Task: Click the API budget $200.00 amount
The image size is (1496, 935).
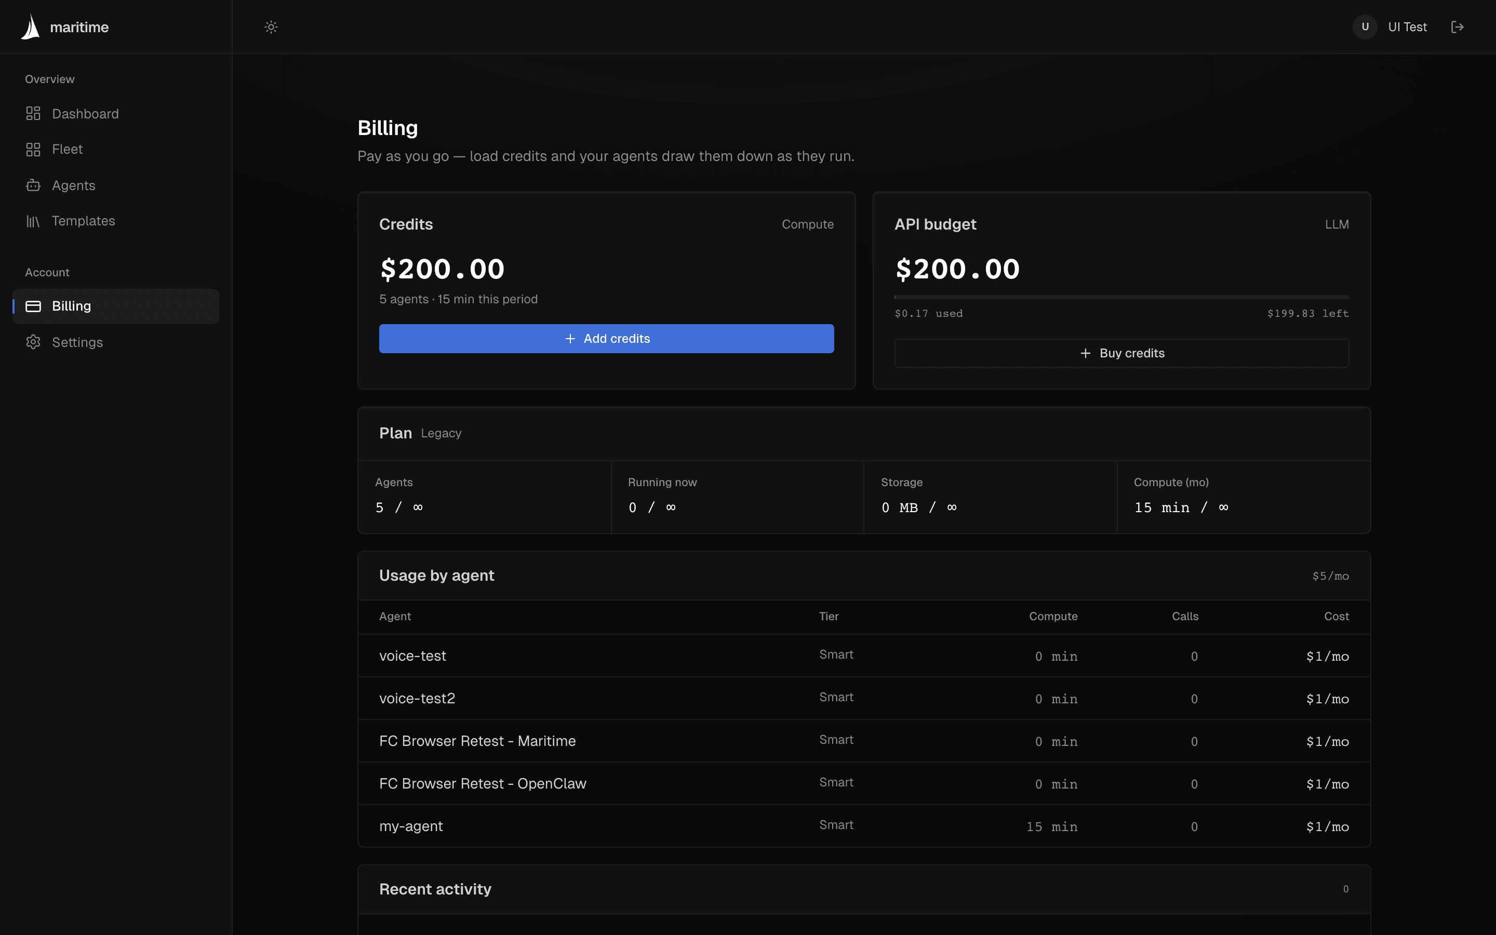Action: click(957, 269)
